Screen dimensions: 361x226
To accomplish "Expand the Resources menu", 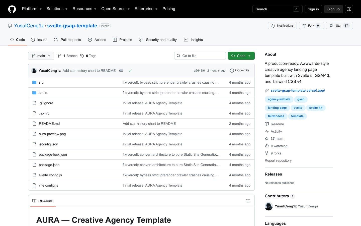I will click(x=84, y=9).
